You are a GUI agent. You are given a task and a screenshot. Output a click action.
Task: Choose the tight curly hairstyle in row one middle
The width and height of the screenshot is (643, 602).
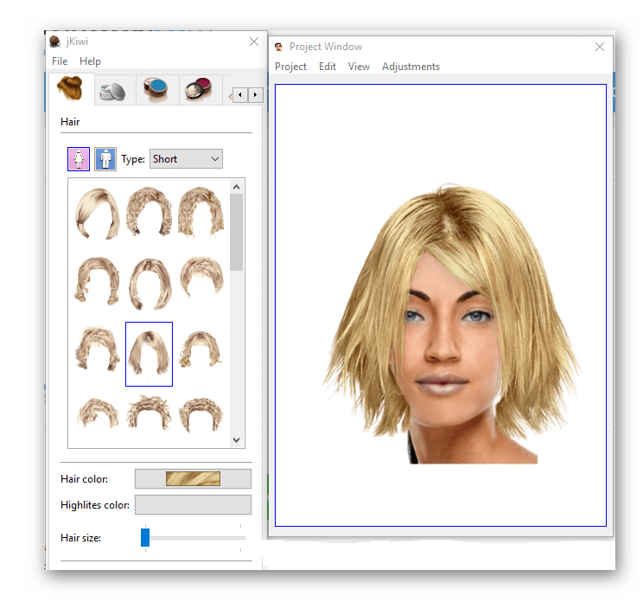(x=149, y=212)
